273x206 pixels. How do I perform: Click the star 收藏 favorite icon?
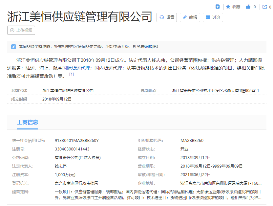[x=228, y=7]
